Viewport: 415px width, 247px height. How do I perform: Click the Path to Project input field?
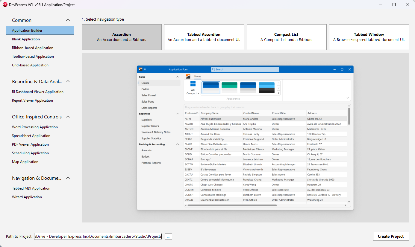point(98,236)
